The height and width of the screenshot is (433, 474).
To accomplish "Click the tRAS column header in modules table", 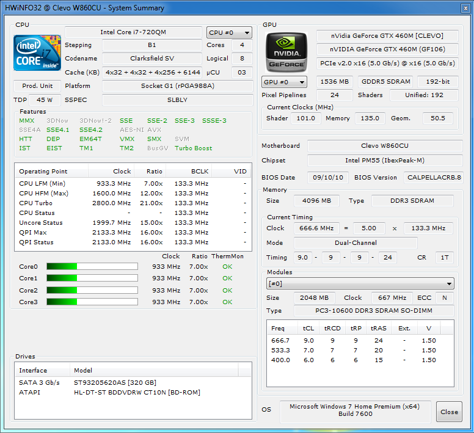I will point(379,328).
